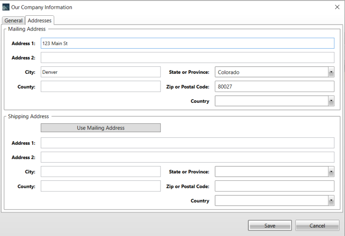The image size is (345, 236).
Task: Click mailing Zip field containing 80027
Action: point(275,87)
